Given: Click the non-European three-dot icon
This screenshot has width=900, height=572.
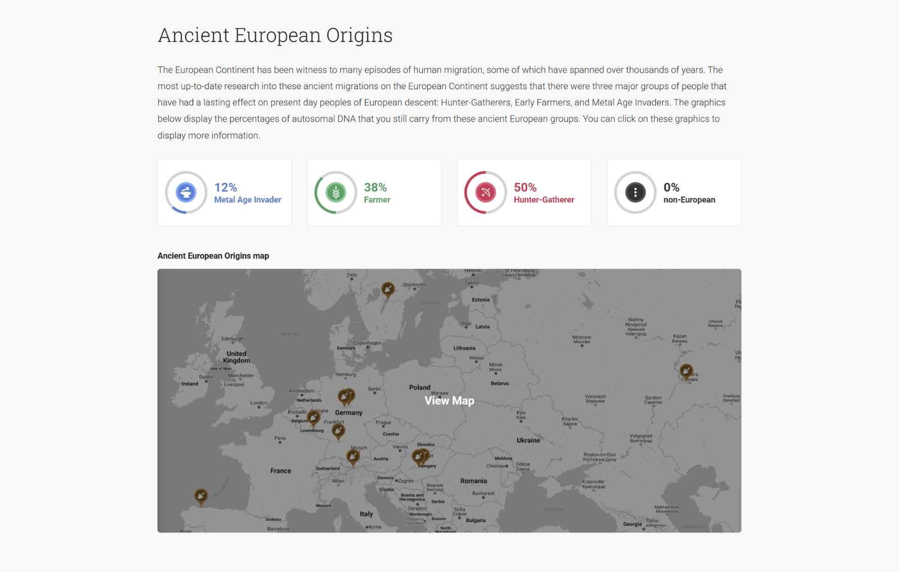Looking at the screenshot, I should tap(635, 193).
